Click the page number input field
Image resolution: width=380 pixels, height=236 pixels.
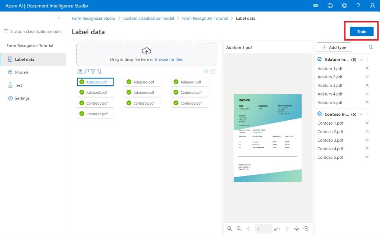[263, 229]
